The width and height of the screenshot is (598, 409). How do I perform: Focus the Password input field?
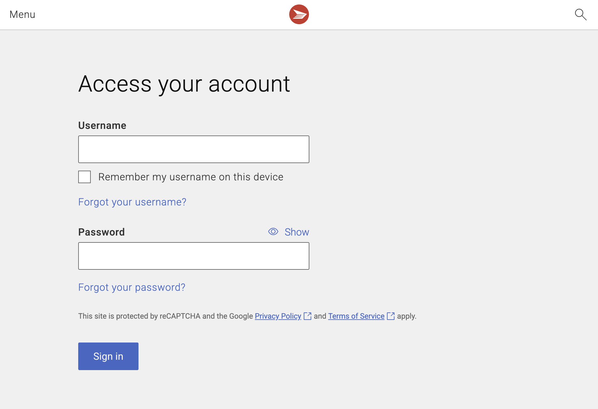(x=193, y=256)
